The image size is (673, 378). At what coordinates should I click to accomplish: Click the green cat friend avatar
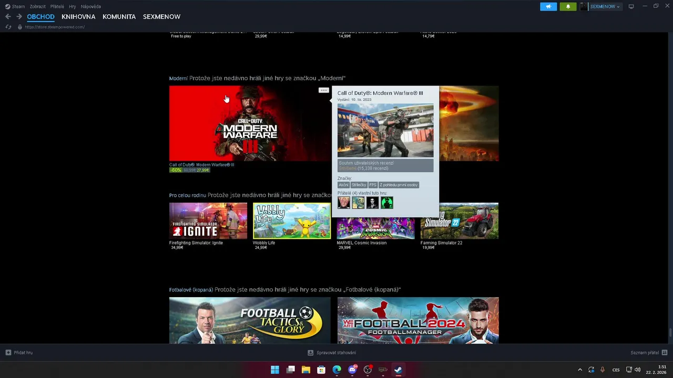pos(387,203)
